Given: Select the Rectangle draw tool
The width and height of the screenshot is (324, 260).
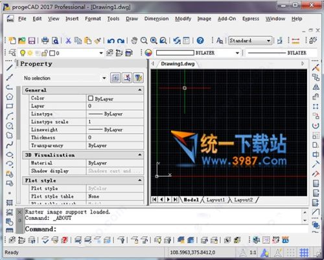Looking at the screenshot, I should (x=10, y=106).
